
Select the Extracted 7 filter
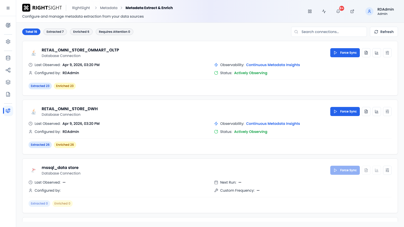[x=55, y=32]
